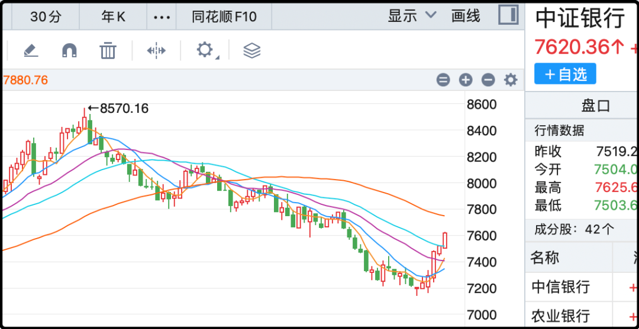Click the 最低 value row
The height and width of the screenshot is (329, 639).
[x=585, y=206]
